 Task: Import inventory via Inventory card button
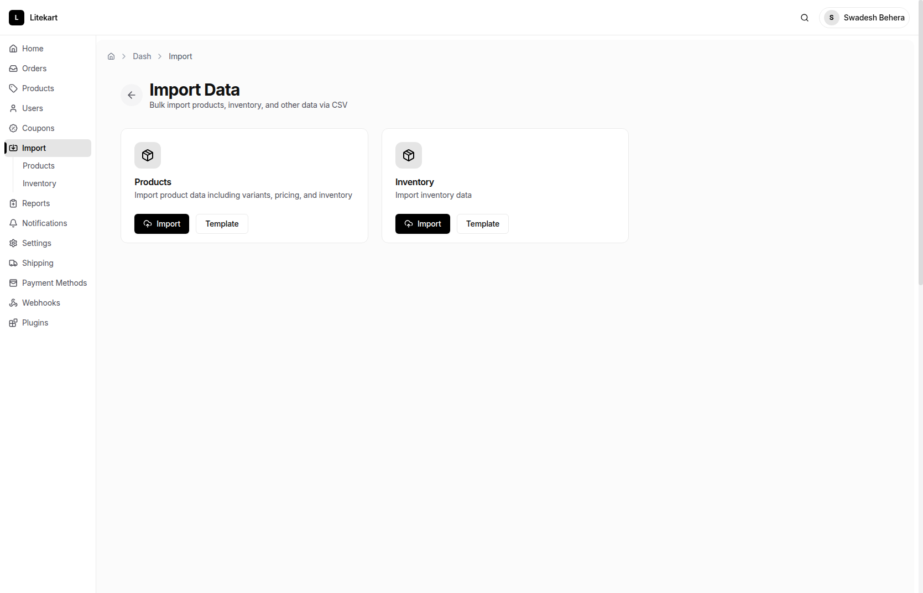(x=423, y=224)
